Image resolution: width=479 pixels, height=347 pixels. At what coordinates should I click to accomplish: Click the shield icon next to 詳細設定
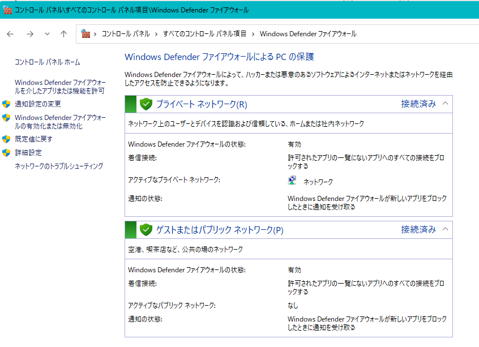tap(7, 153)
